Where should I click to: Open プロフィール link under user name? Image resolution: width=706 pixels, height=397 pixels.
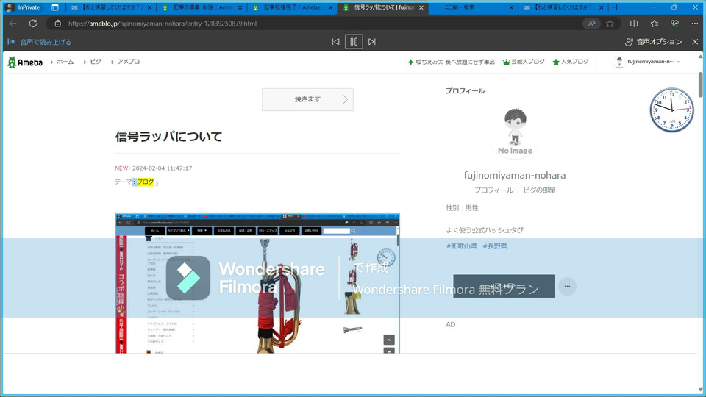point(493,190)
